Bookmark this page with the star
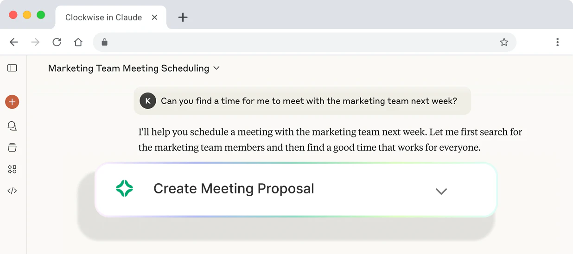Image resolution: width=573 pixels, height=254 pixels. pos(504,42)
